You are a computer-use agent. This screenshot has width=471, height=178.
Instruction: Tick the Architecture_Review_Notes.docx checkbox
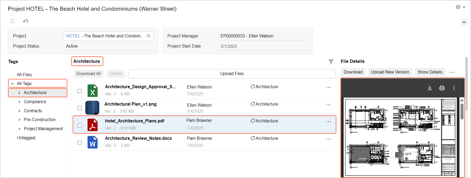(x=80, y=143)
